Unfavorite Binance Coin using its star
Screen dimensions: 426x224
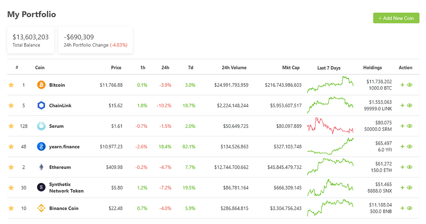tap(11, 208)
